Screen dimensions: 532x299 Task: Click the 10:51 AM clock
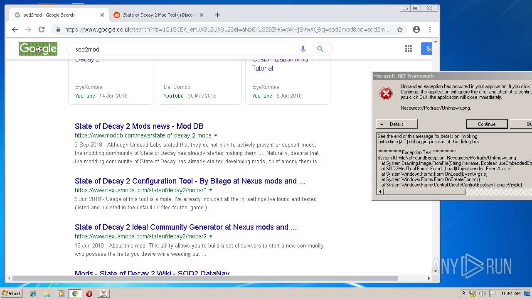click(511, 294)
